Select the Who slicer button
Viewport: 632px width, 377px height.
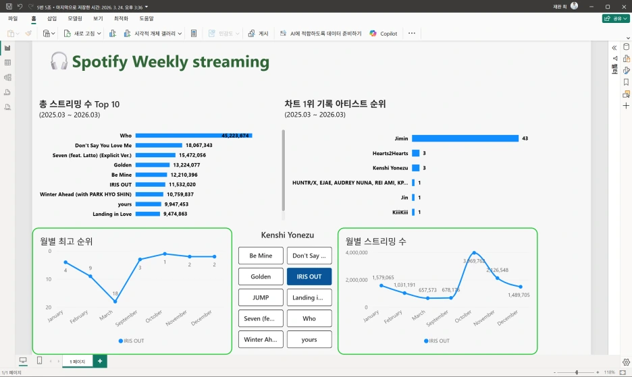(x=309, y=318)
